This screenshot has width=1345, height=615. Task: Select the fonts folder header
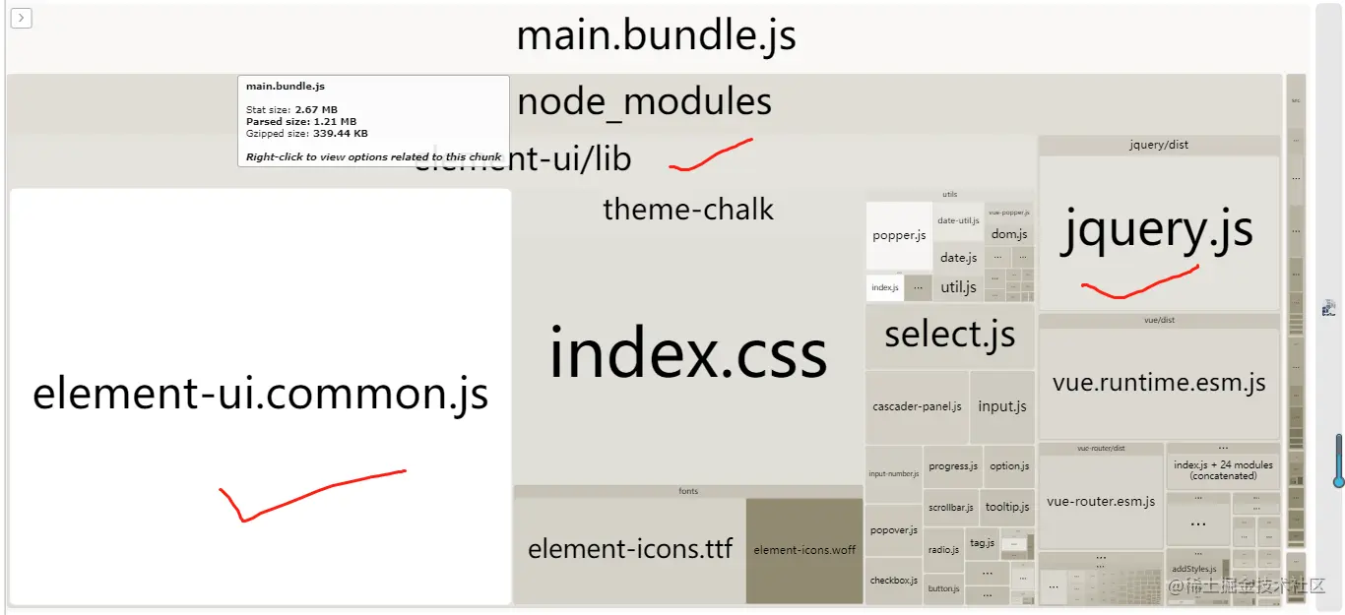click(x=688, y=491)
